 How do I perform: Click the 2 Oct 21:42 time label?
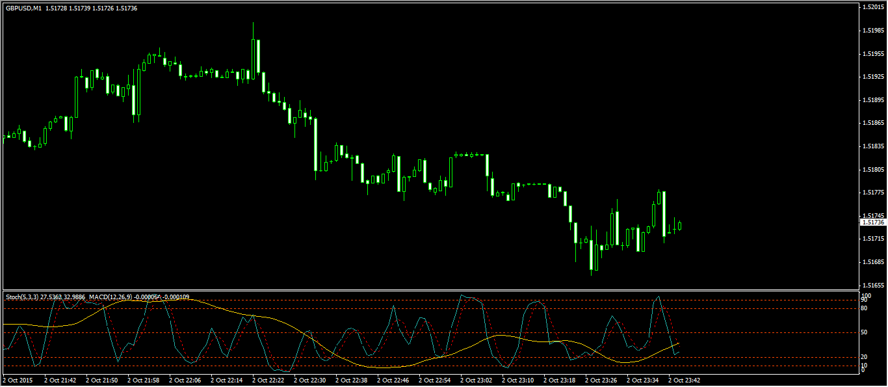[60, 380]
